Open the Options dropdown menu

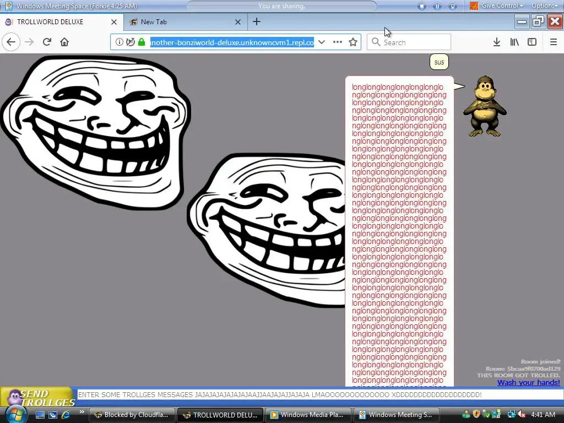click(545, 6)
